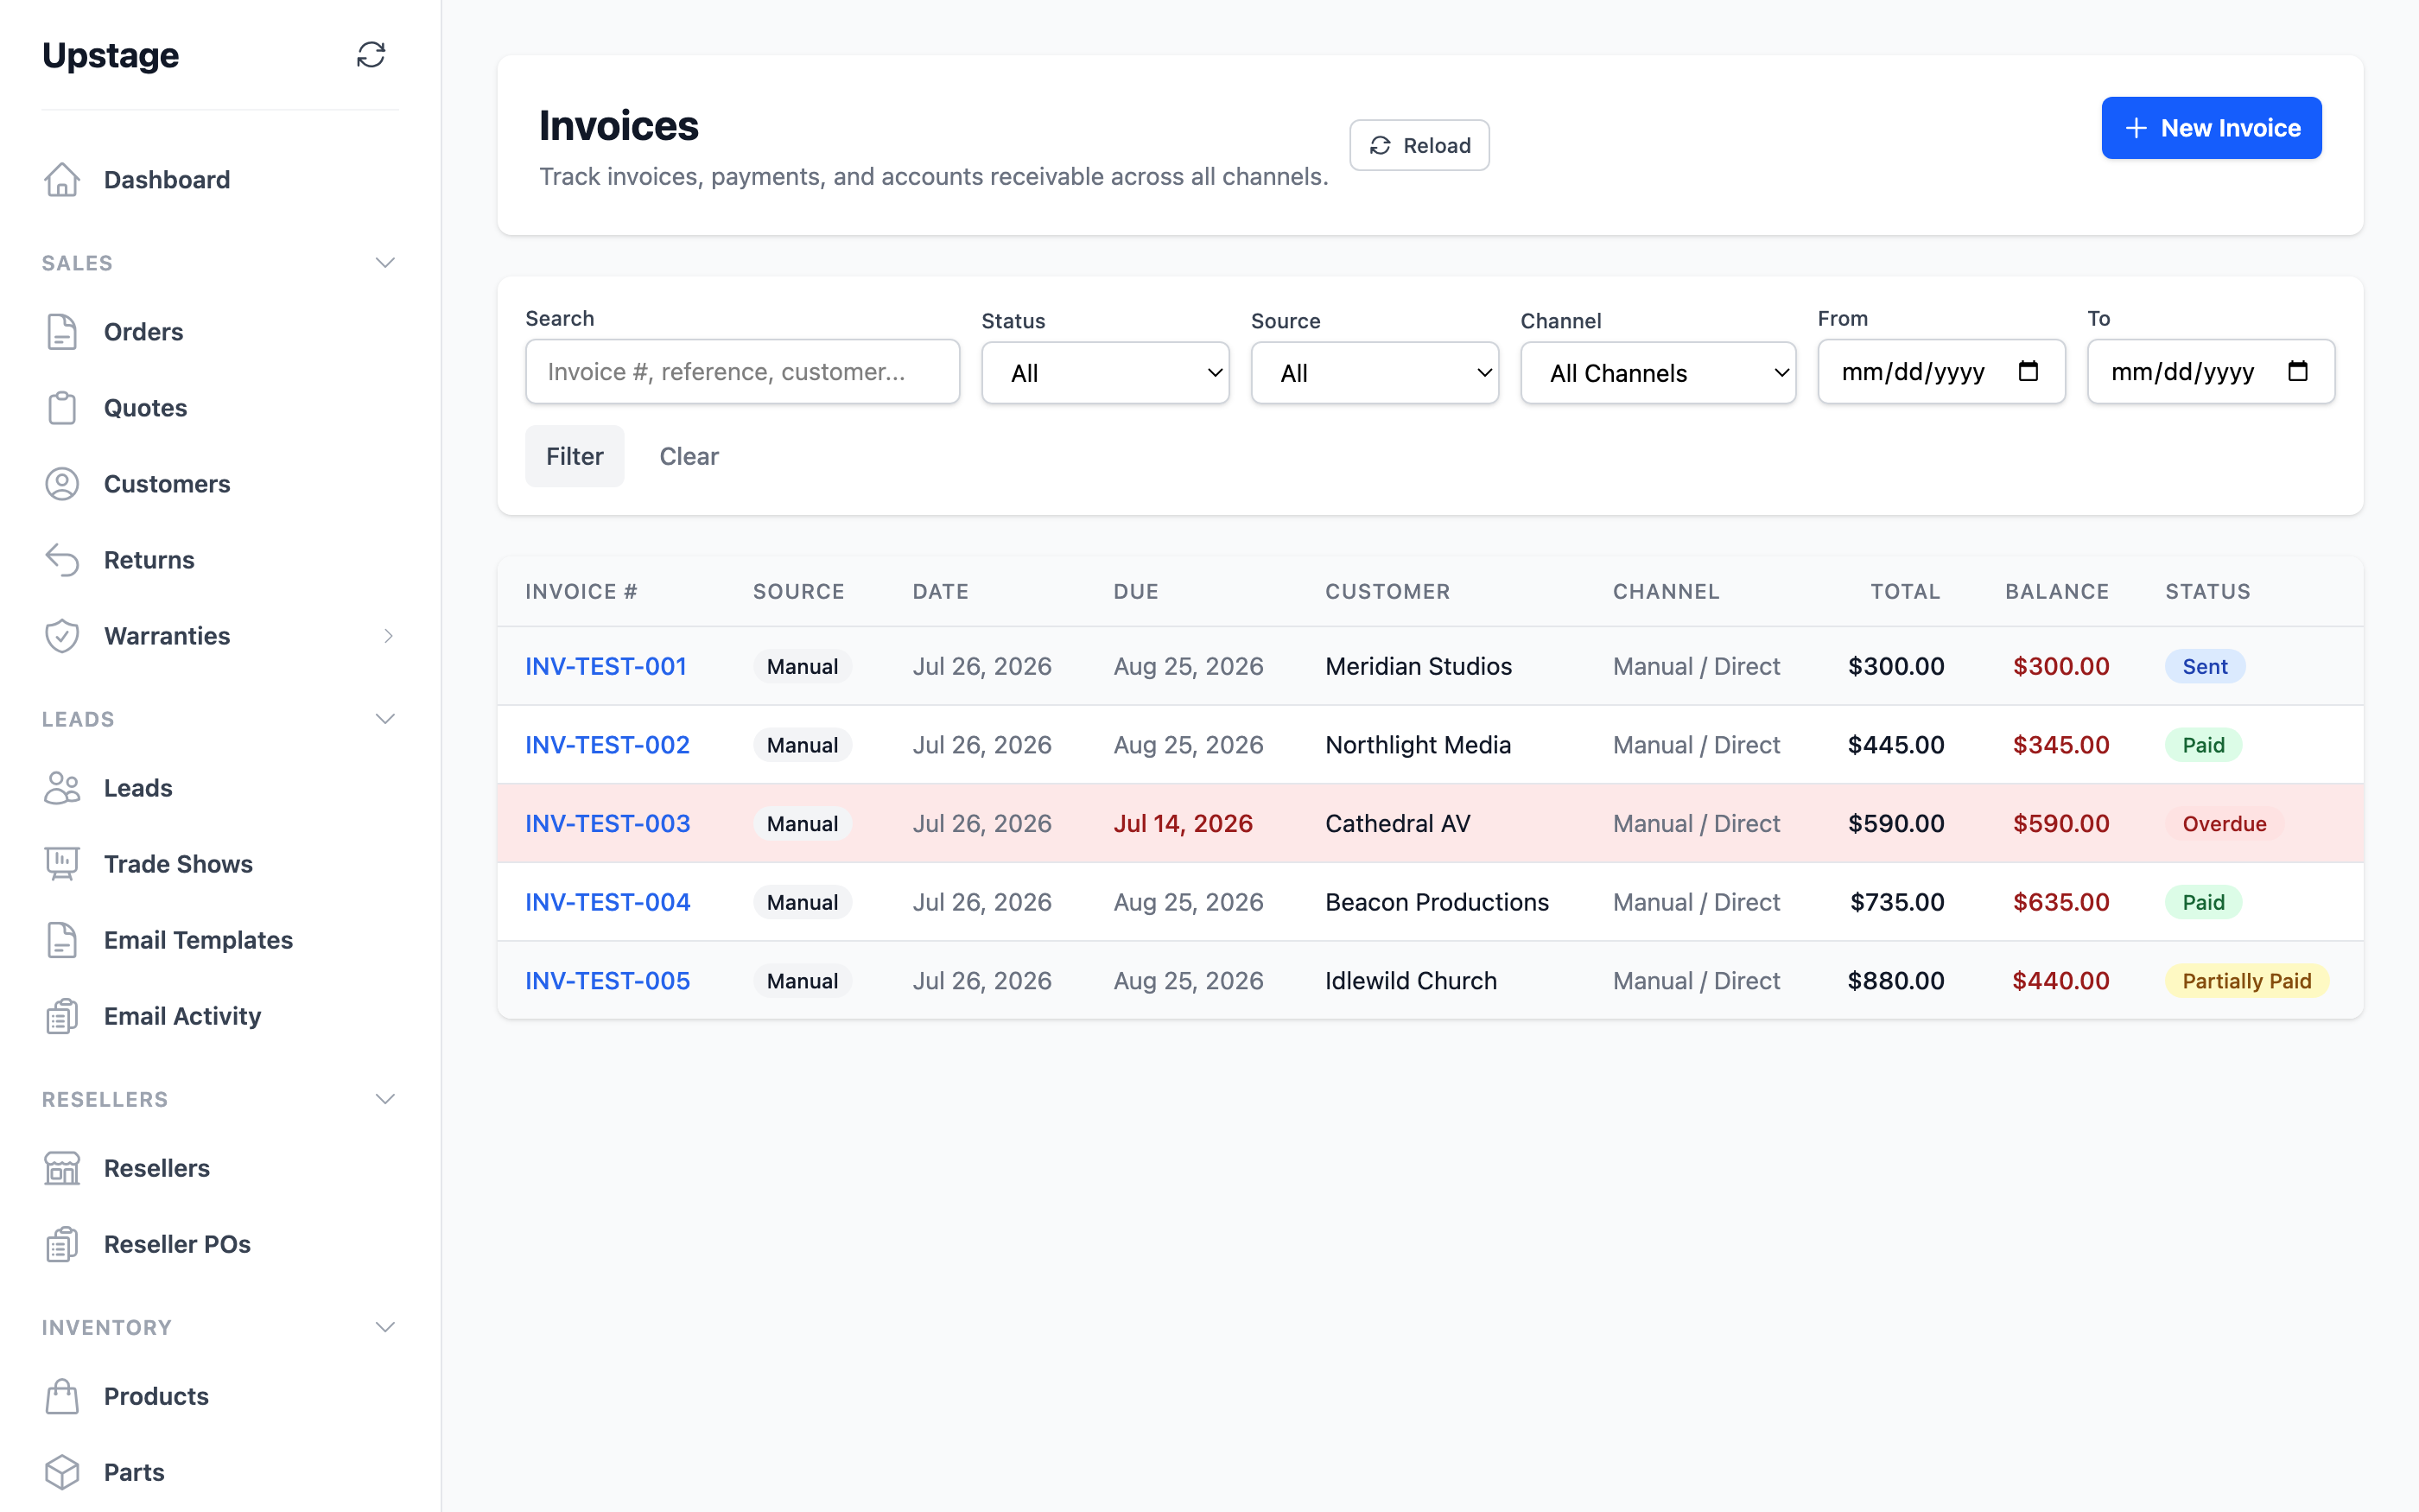Click the Sent status badge
The width and height of the screenshot is (2419, 1512).
point(2205,666)
